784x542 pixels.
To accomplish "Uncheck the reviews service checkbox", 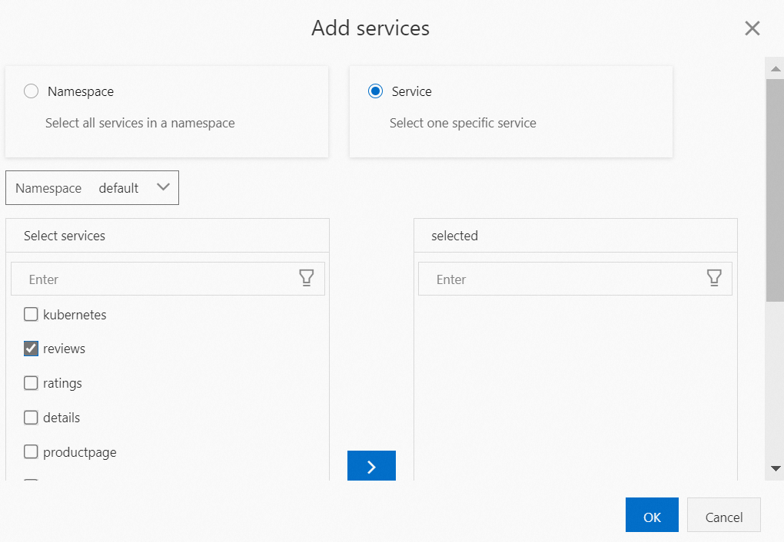I will [x=31, y=349].
